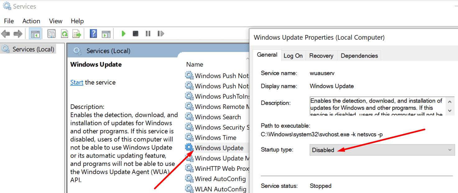Click the gear icon beside WinHTTP Web Proxy
The image size is (458, 193).
coord(189,168)
